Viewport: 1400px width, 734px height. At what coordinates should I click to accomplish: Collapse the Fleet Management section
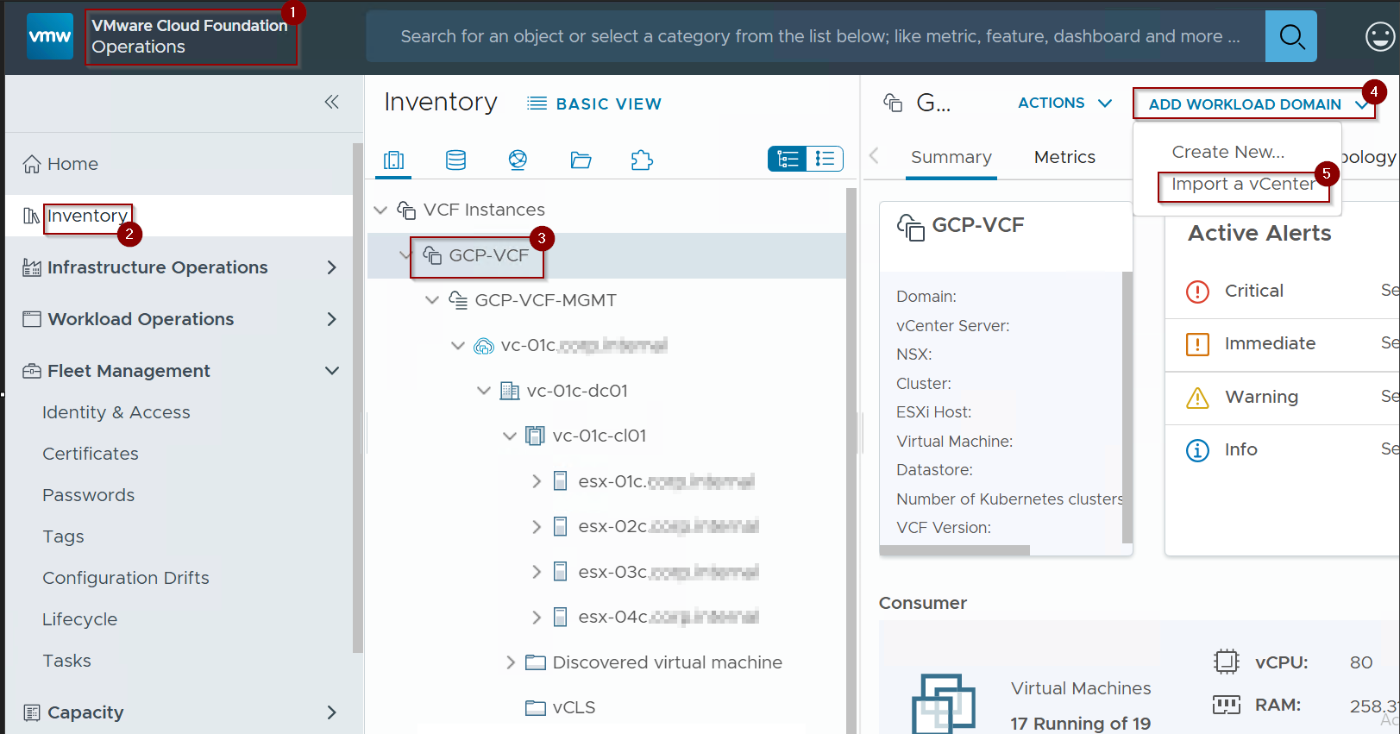pos(331,371)
